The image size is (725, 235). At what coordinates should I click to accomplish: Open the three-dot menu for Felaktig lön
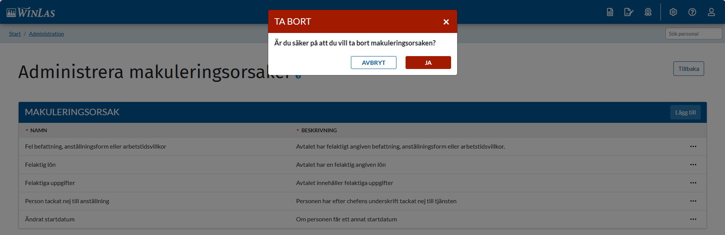[x=693, y=164]
